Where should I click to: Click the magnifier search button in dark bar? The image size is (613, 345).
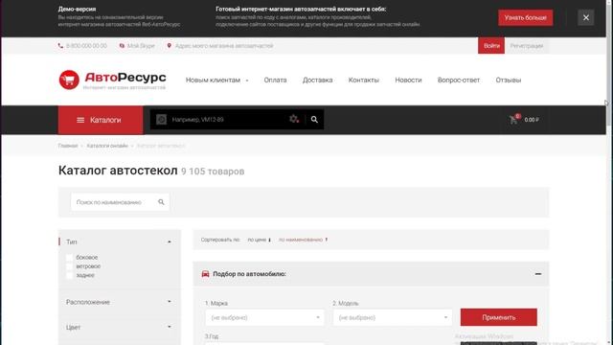pyautogui.click(x=314, y=120)
